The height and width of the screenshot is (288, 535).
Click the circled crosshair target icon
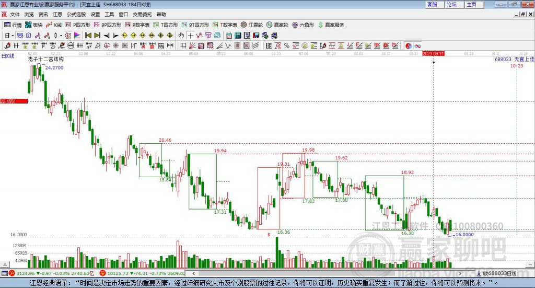(107, 45)
